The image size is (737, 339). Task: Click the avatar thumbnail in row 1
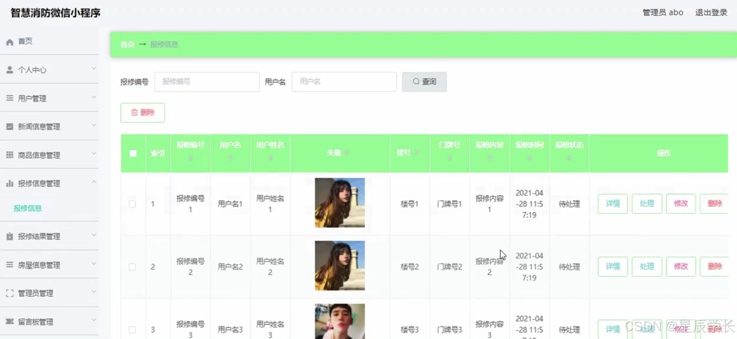[x=340, y=203]
